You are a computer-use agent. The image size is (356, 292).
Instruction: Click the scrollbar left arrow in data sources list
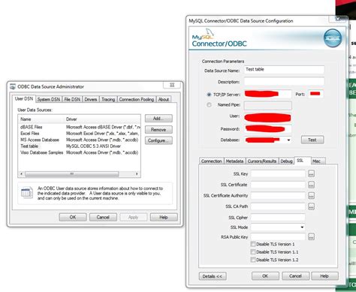click(21, 173)
